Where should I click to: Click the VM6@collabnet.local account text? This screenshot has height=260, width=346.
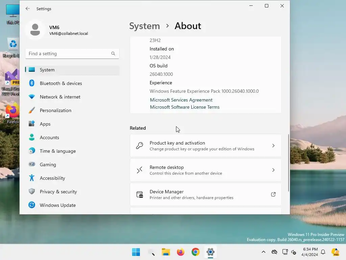69,34
